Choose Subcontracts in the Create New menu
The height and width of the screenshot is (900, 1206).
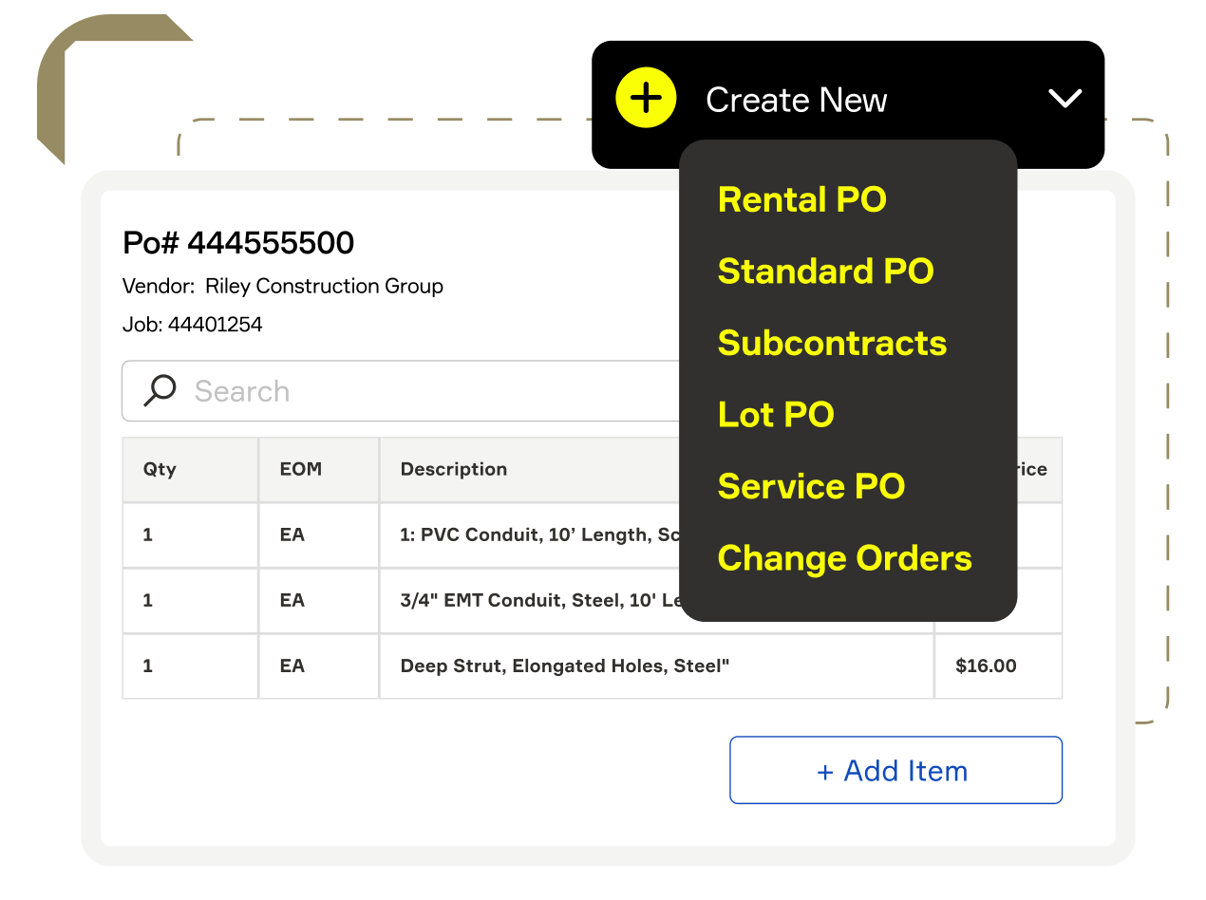(833, 344)
